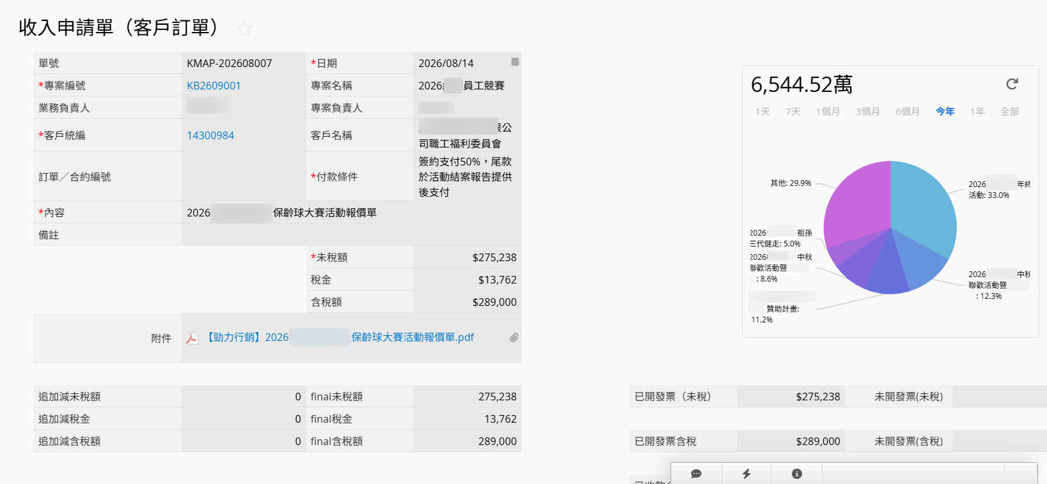Open the 保齡球大賽活動報價單 PDF attachment link
Image resolution: width=1047 pixels, height=484 pixels.
pos(339,337)
